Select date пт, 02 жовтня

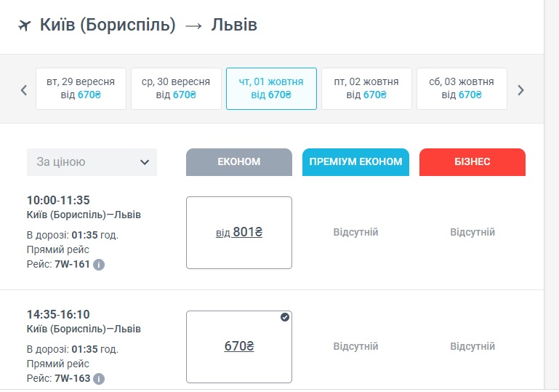[366, 89]
